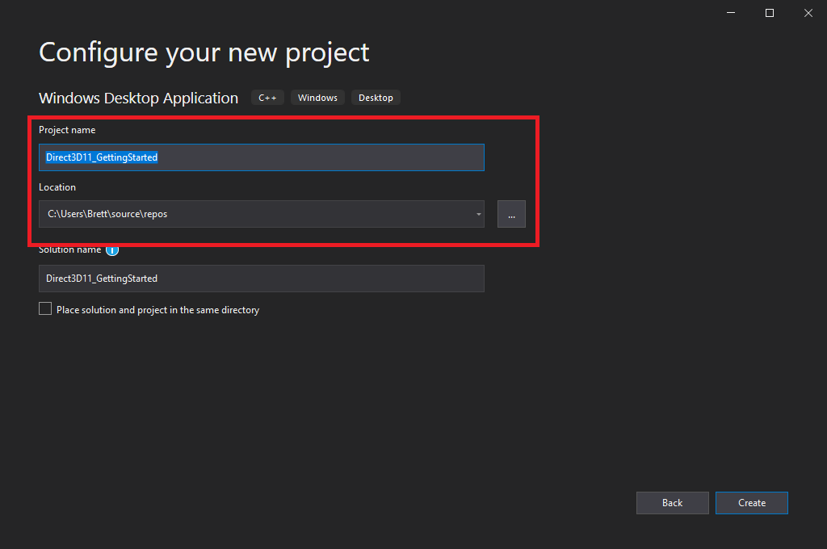Click the Create button

[751, 502]
